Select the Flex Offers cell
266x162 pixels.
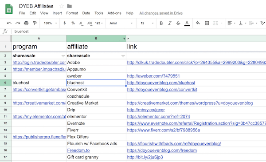[96, 137]
